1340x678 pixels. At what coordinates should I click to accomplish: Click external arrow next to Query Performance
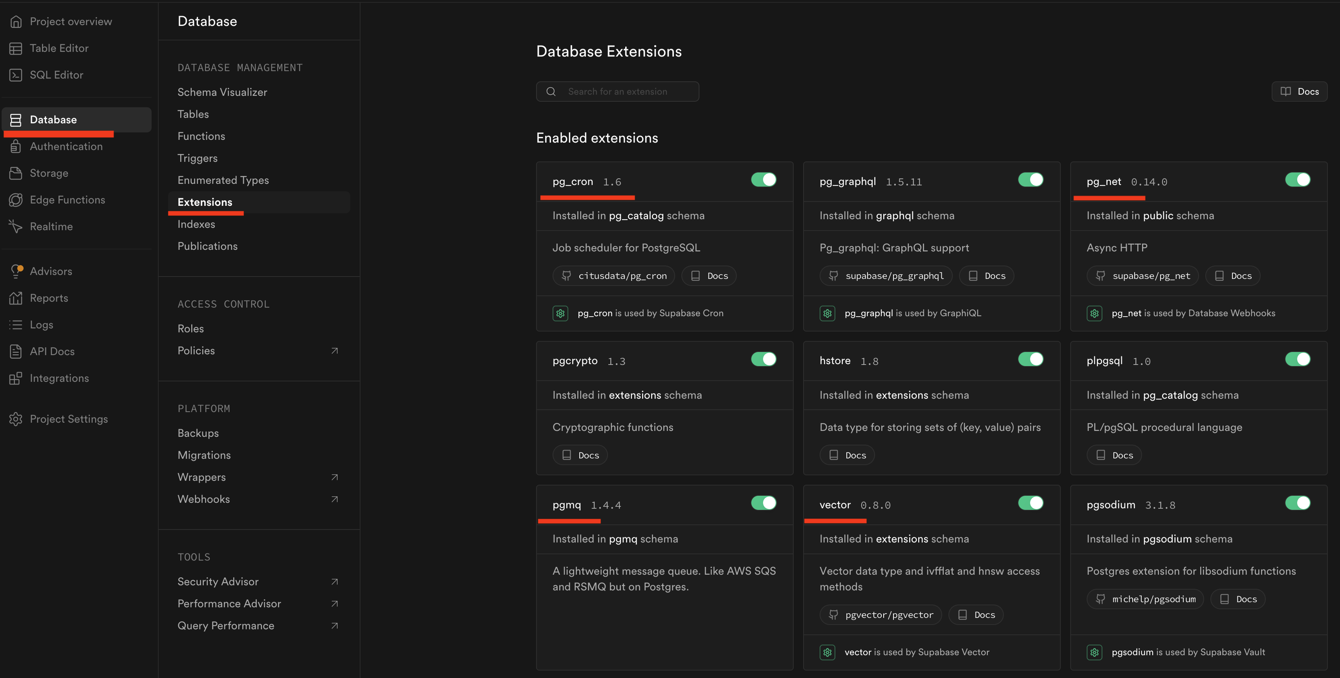[335, 625]
